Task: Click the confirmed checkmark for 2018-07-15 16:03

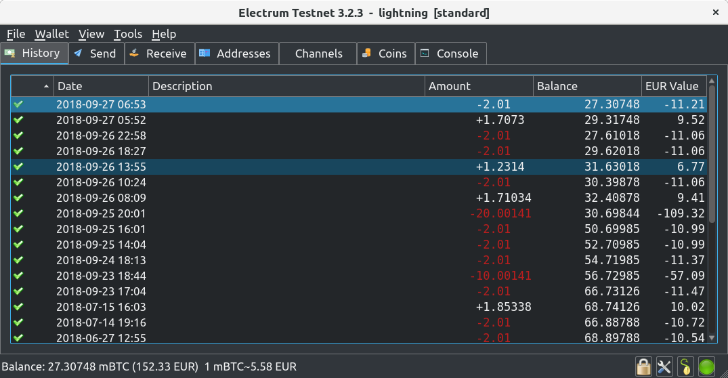Action: [18, 306]
